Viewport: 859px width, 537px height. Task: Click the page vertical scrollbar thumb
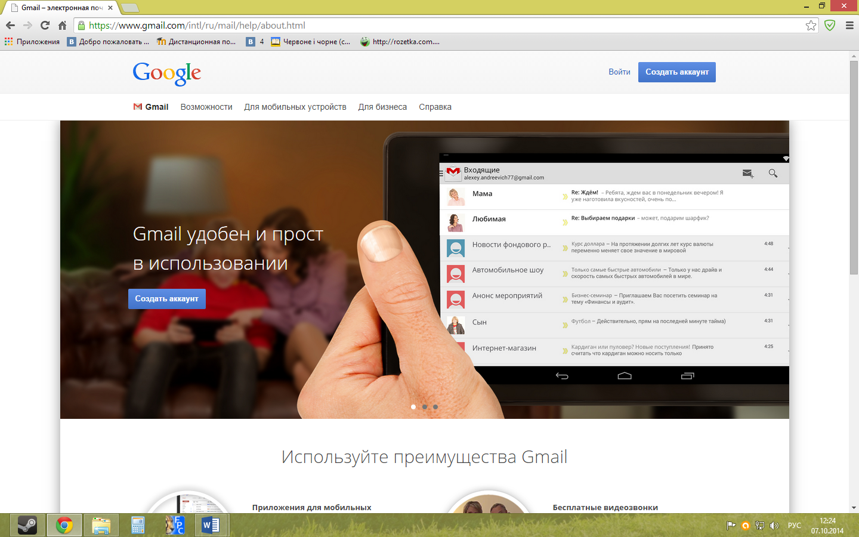coord(854,167)
